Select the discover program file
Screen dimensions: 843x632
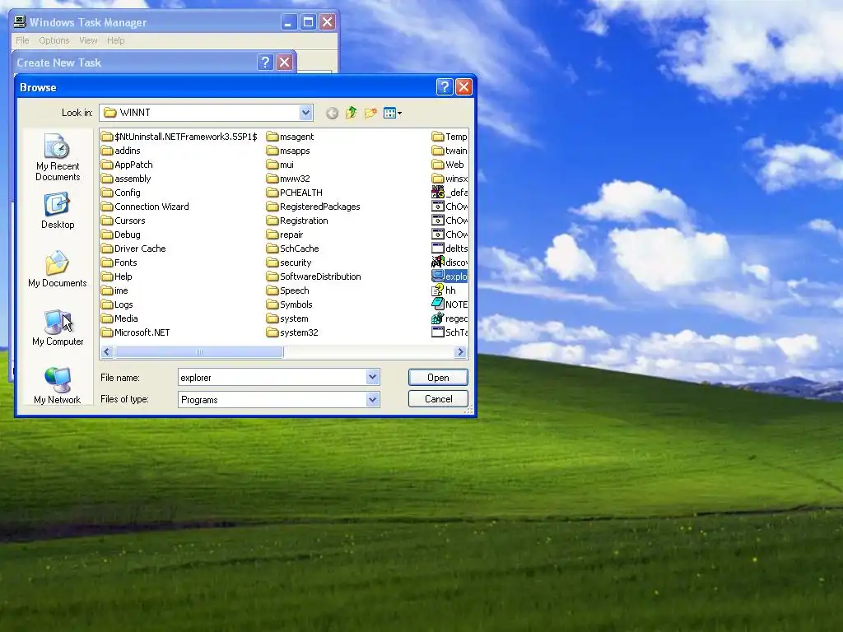click(449, 263)
